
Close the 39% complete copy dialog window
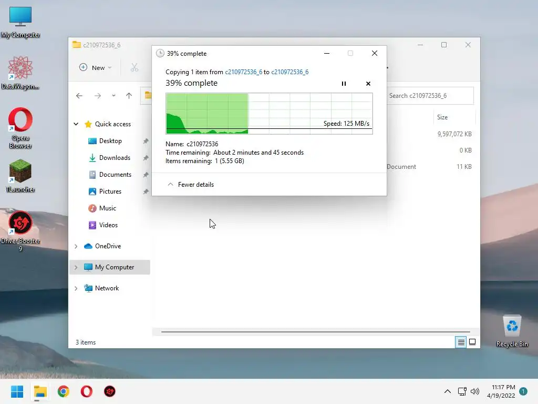[x=374, y=53]
